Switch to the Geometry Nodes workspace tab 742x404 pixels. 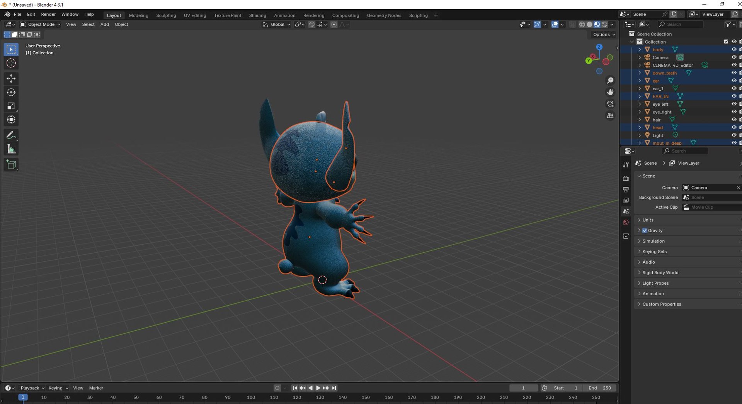(384, 15)
